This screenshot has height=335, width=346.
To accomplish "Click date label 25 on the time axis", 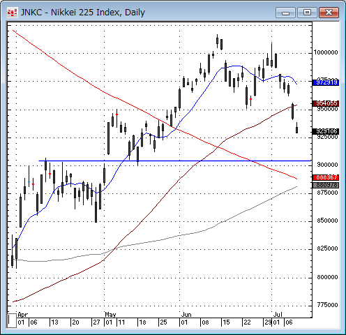I will click(163, 322).
